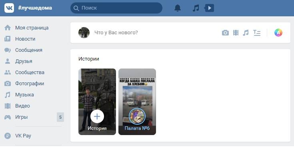The image size is (294, 147).
Task: Open Фотографии section
Action: point(30,84)
